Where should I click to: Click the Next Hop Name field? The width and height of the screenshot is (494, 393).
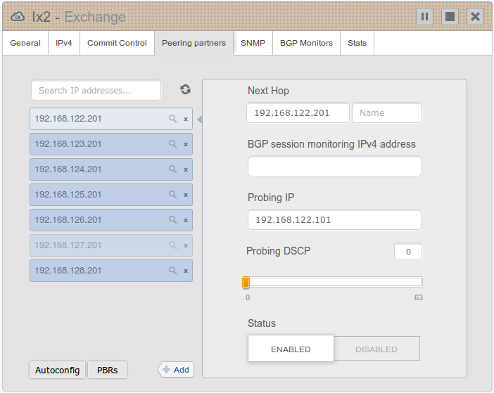387,113
